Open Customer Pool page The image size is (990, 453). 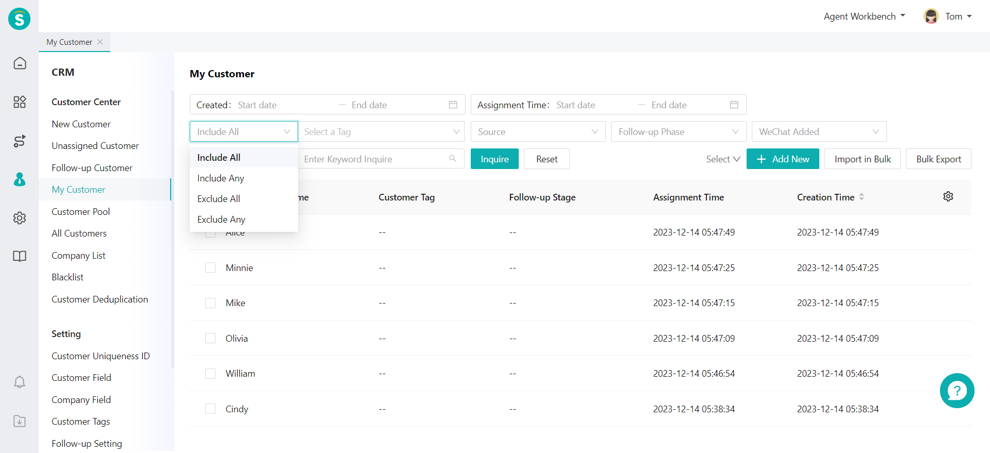click(80, 211)
